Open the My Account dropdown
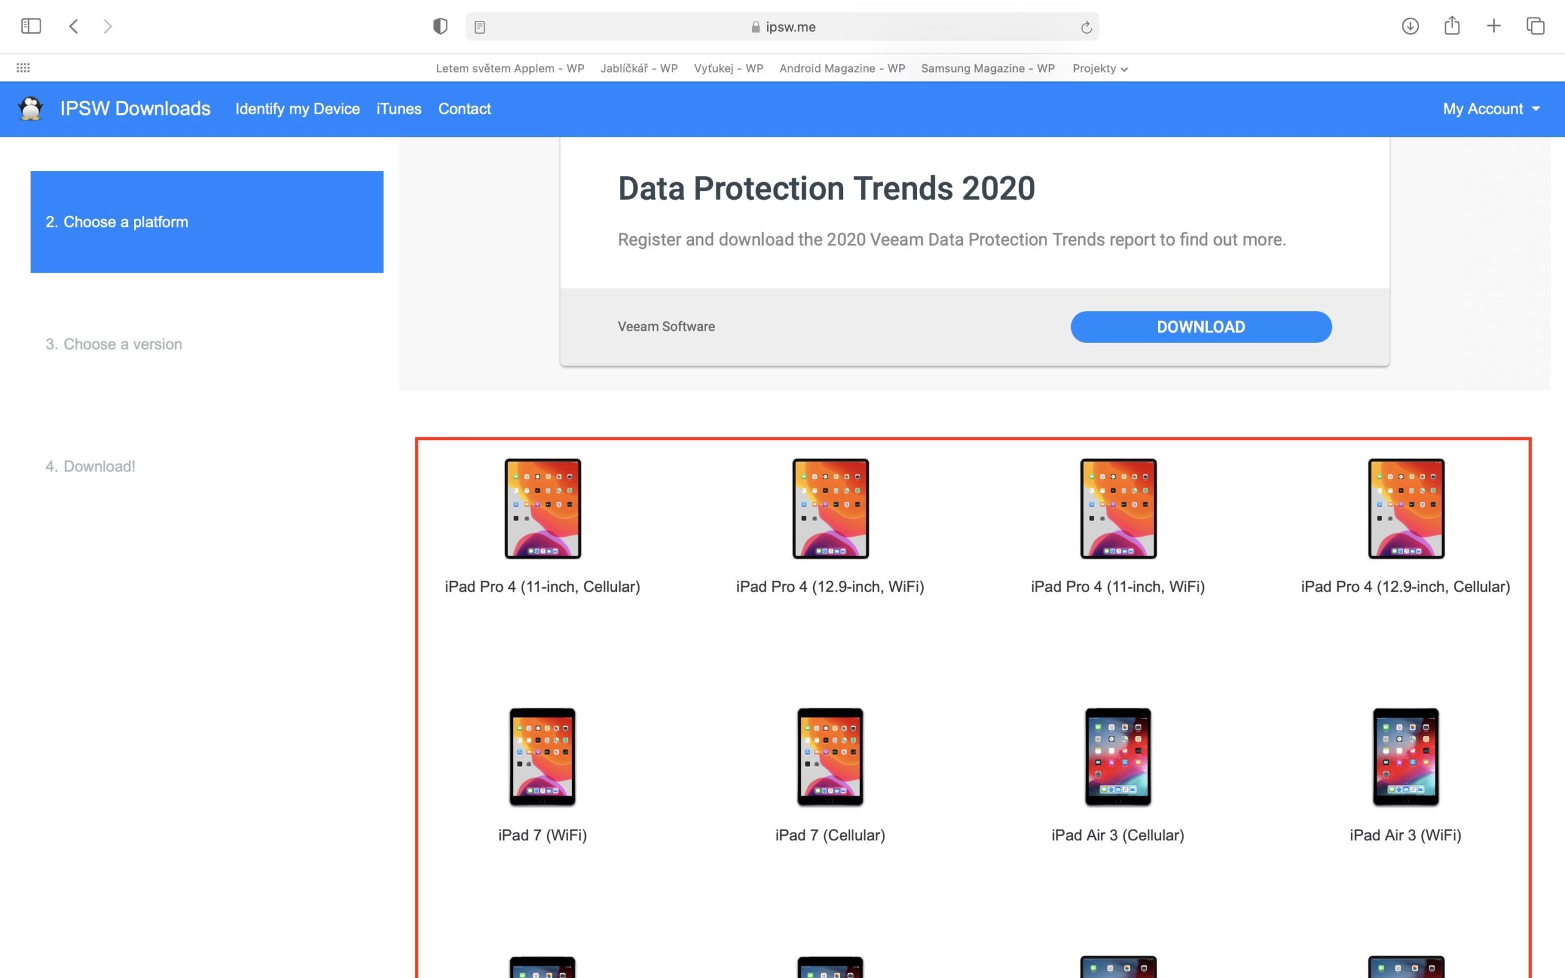 coord(1489,109)
